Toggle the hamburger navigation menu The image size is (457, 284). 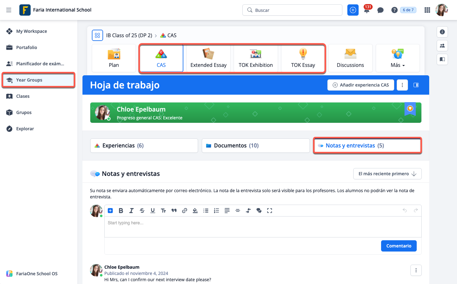click(9, 10)
